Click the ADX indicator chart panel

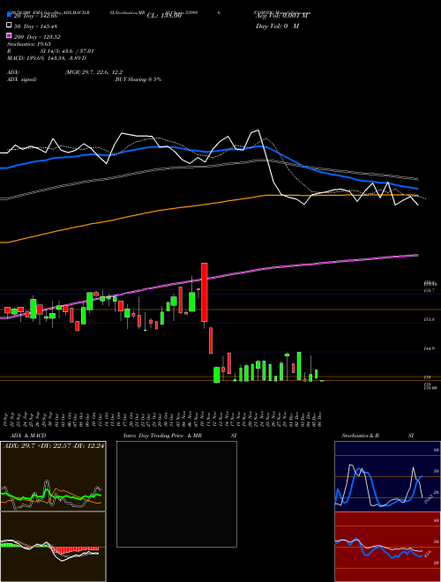point(53,476)
